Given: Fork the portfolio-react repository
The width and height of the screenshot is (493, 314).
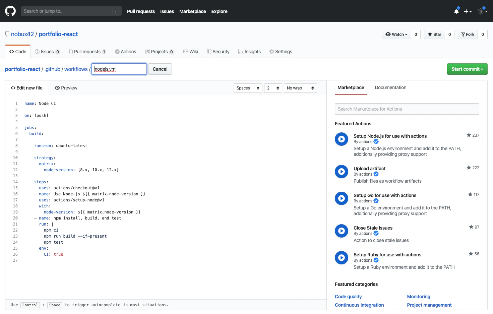Looking at the screenshot, I should [468, 35].
